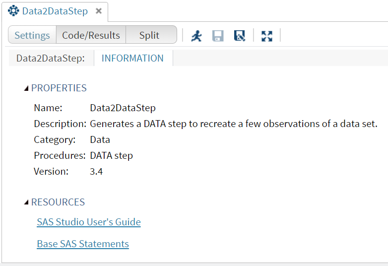Click the task description text
388x266 pixels.
pos(234,124)
